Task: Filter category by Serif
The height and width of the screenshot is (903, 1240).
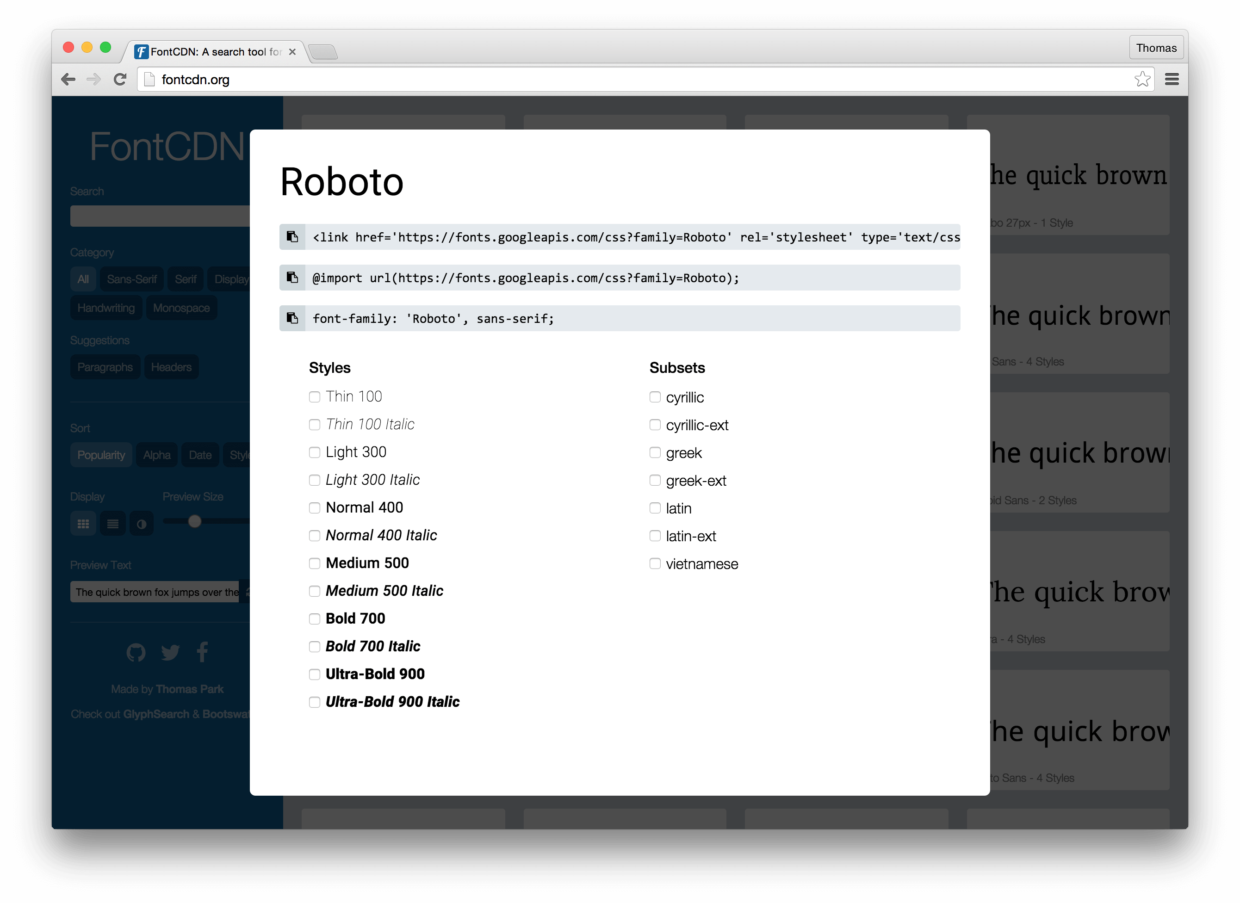Action: click(x=186, y=279)
